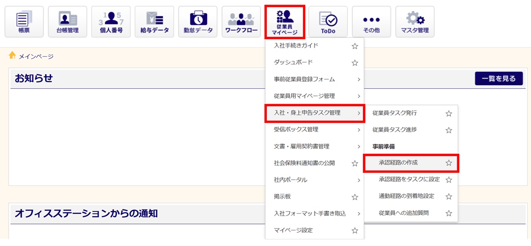Choose 従業員タスク進捗 in submenu

point(411,129)
